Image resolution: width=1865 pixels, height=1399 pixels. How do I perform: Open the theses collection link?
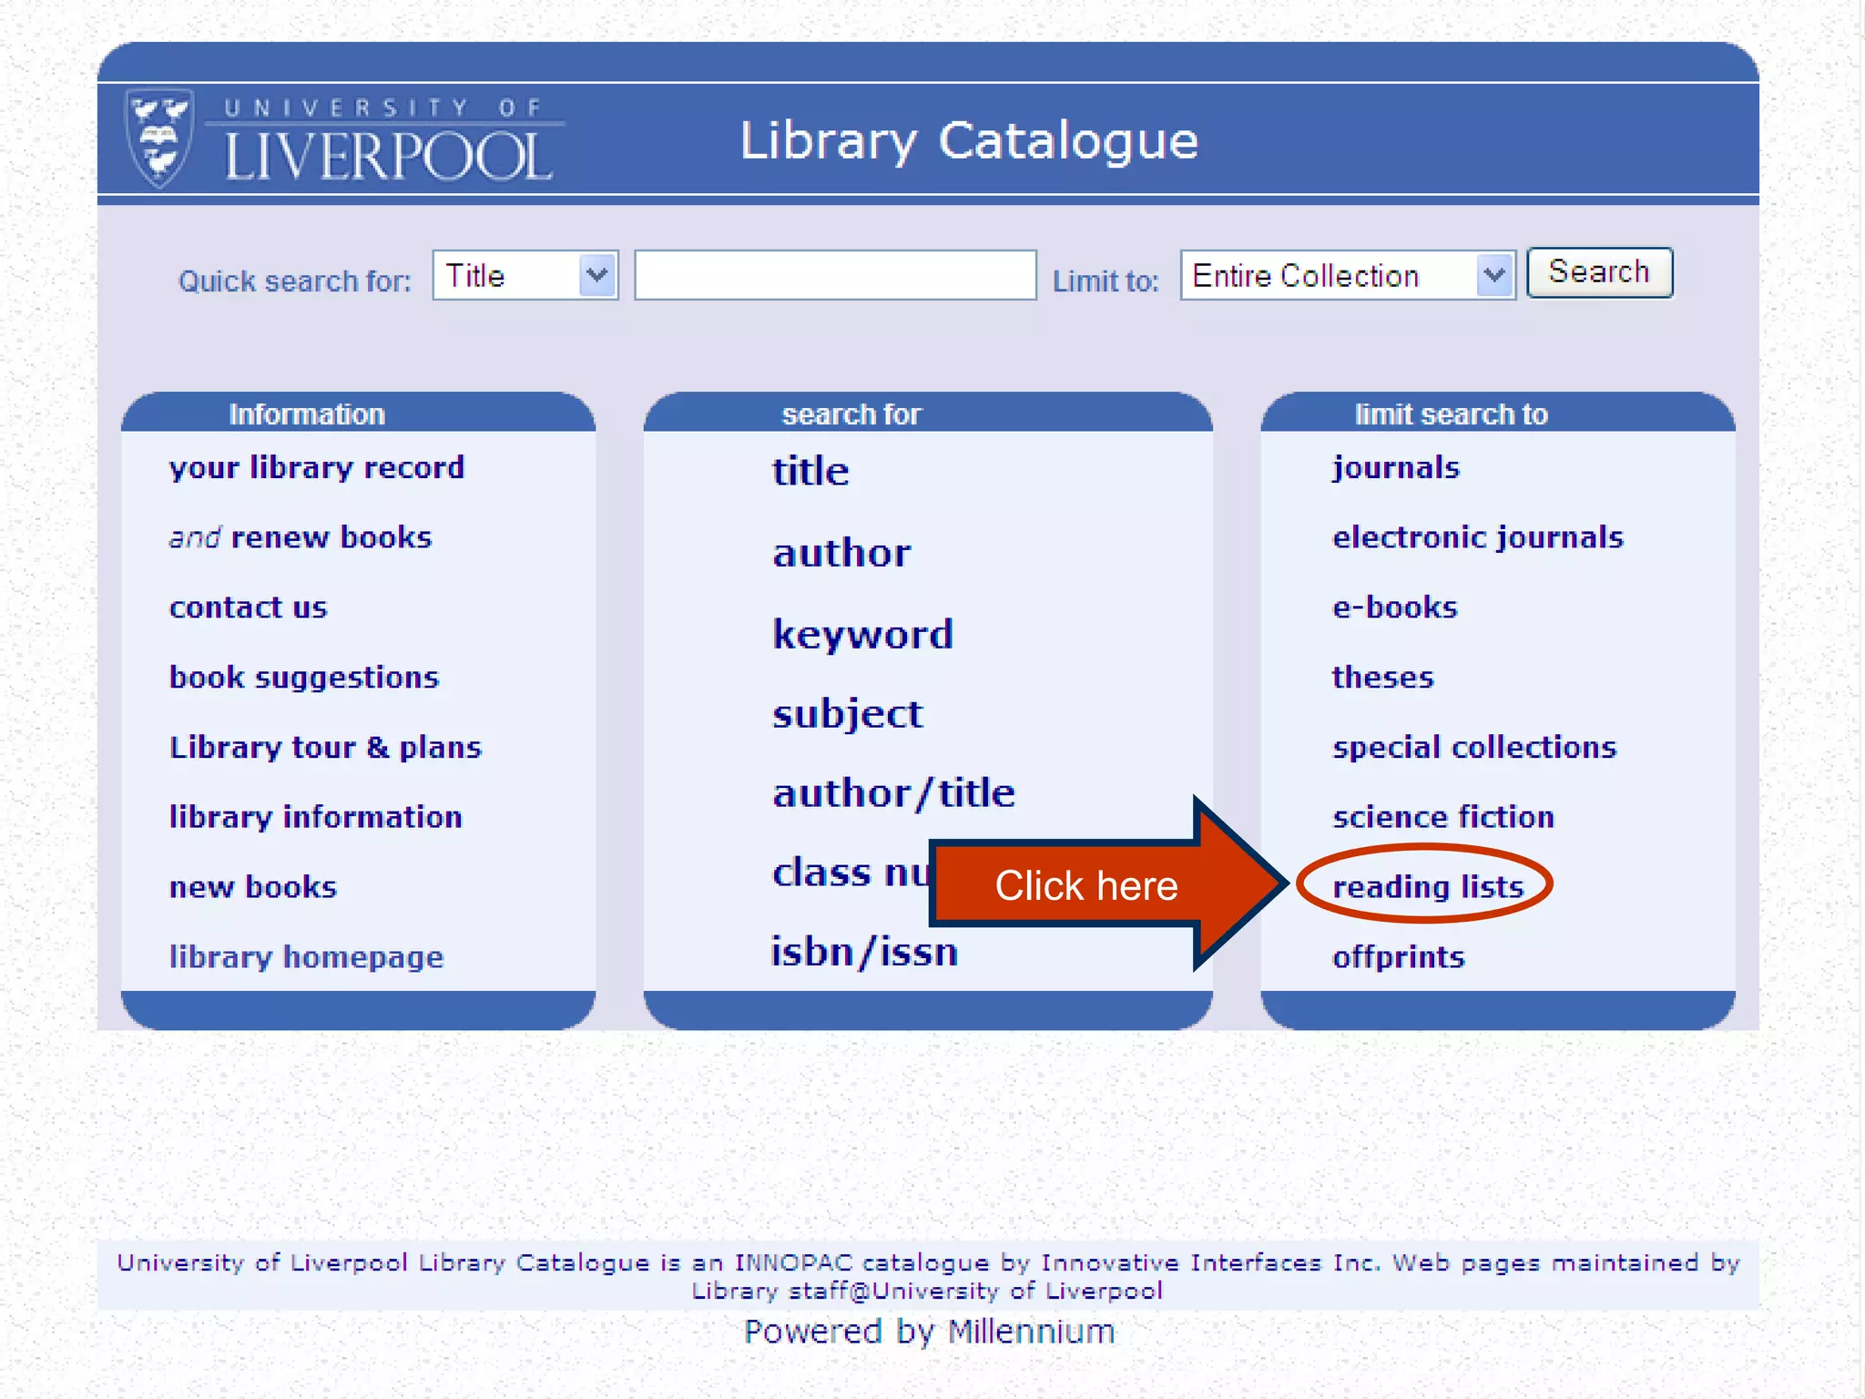pos(1382,678)
